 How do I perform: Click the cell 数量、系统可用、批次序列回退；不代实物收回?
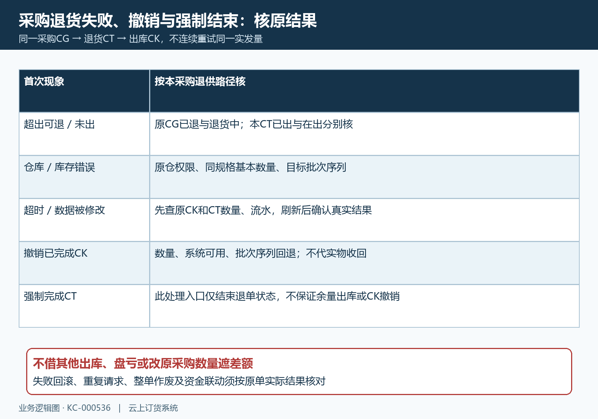pos(364,263)
